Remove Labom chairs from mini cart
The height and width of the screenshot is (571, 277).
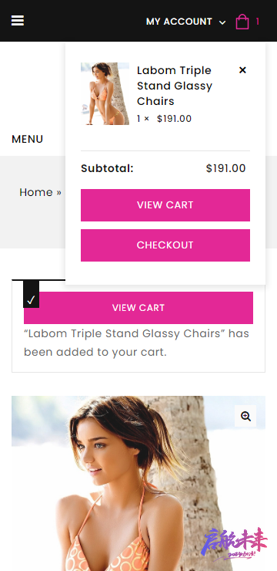[x=242, y=70]
